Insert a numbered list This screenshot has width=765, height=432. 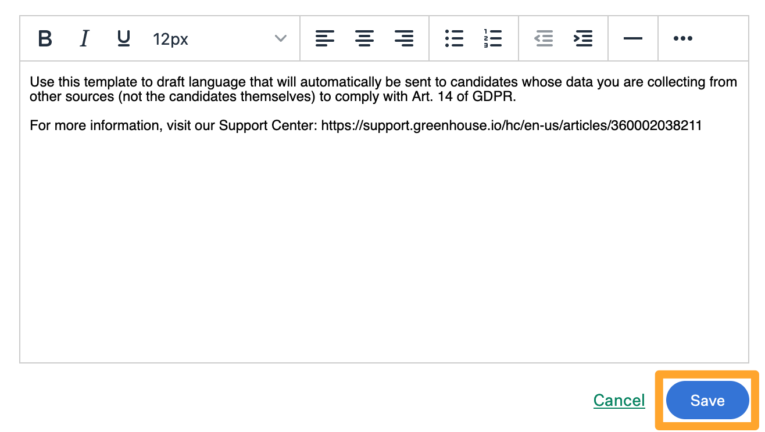[492, 39]
